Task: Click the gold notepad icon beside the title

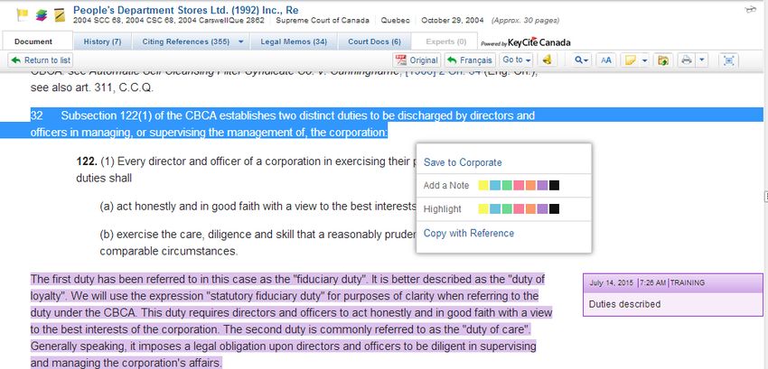Action: click(60, 15)
